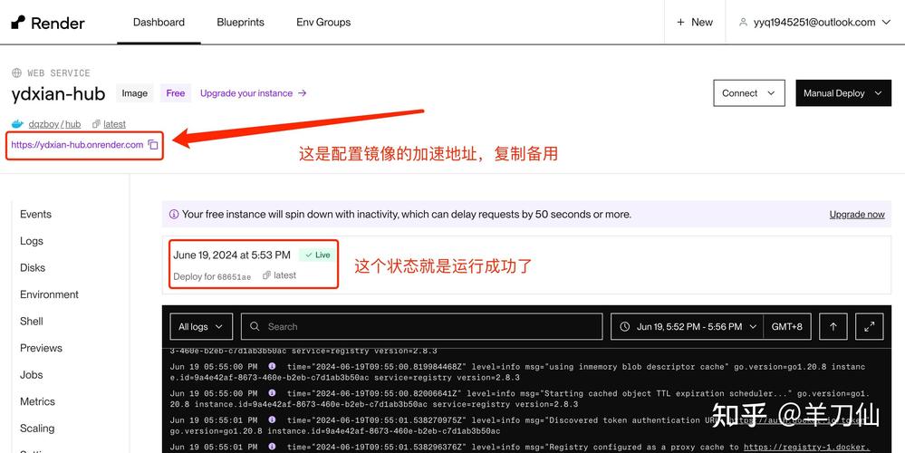Open Shell in the sidebar
The width and height of the screenshot is (905, 453).
click(x=32, y=321)
